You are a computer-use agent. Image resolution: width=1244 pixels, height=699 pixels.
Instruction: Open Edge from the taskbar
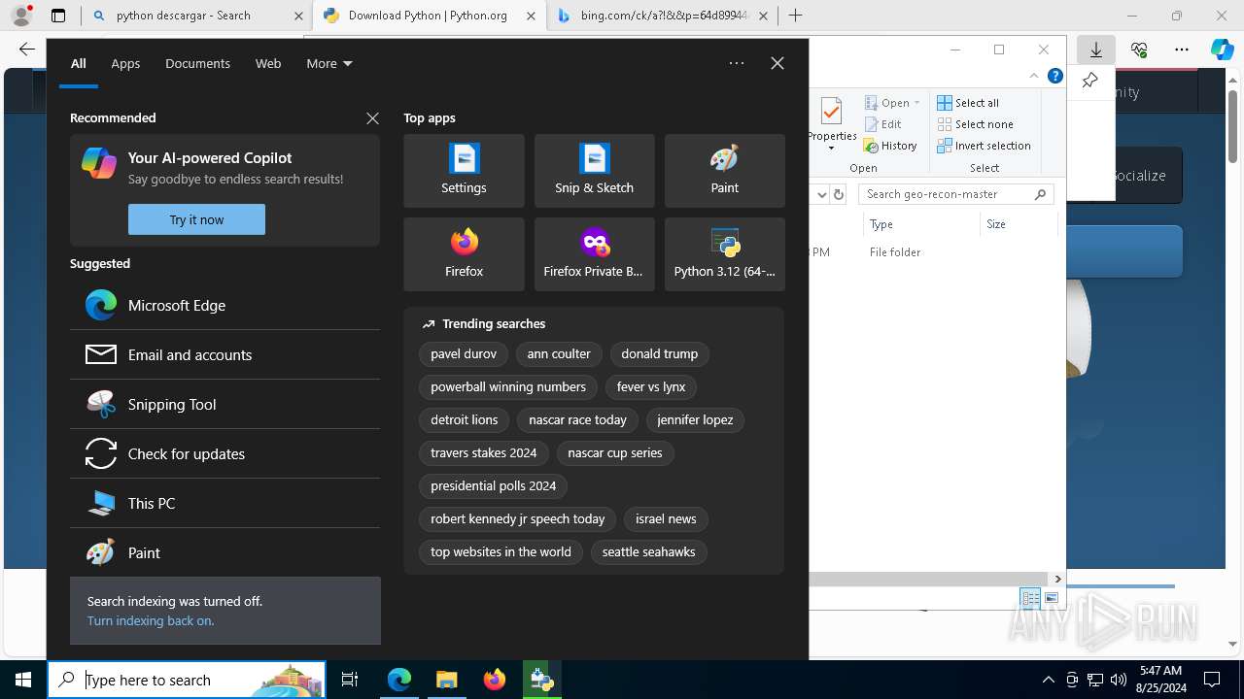399,680
